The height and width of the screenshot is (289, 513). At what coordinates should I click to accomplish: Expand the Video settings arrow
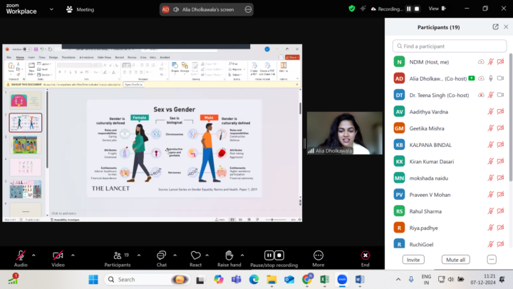pos(72,255)
